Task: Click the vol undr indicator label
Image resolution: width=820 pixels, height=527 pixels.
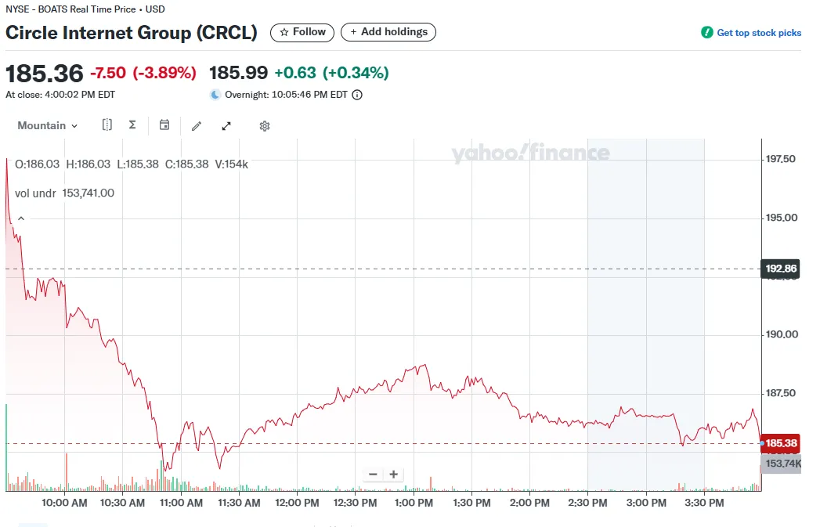Action: [35, 193]
